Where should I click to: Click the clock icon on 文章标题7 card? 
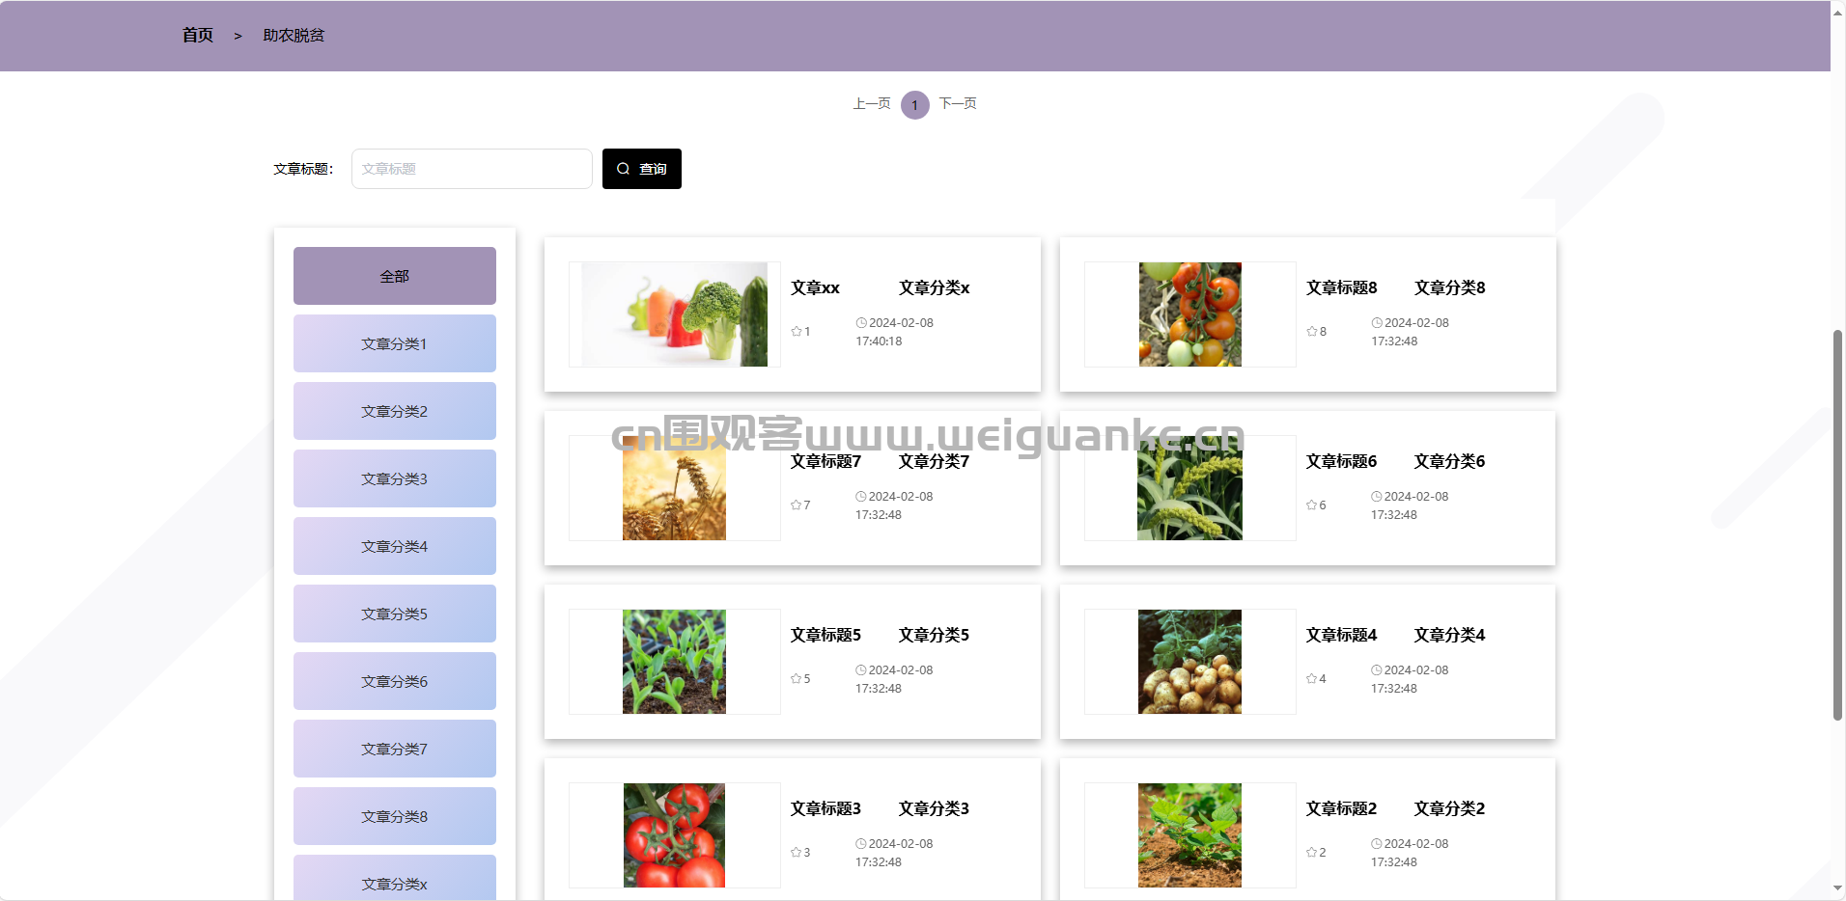tap(861, 496)
